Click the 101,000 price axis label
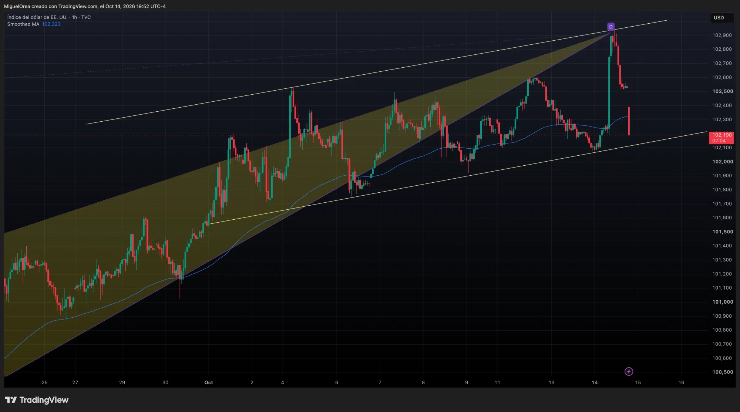Image resolution: width=740 pixels, height=412 pixels. [x=723, y=302]
